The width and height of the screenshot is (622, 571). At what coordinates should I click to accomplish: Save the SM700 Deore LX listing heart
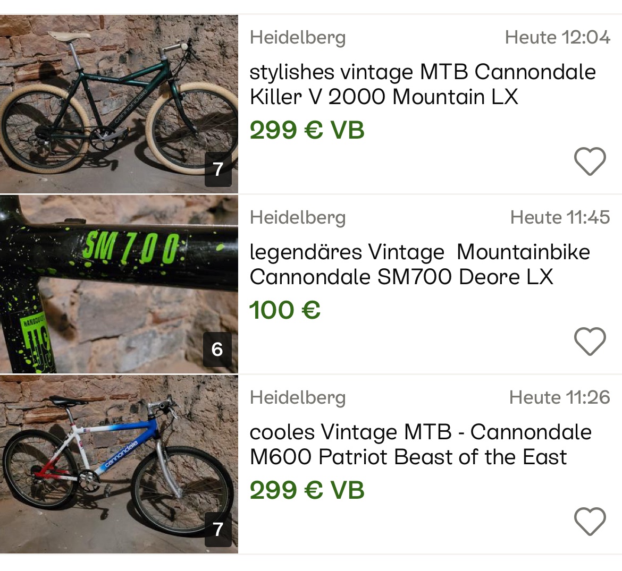click(x=590, y=342)
